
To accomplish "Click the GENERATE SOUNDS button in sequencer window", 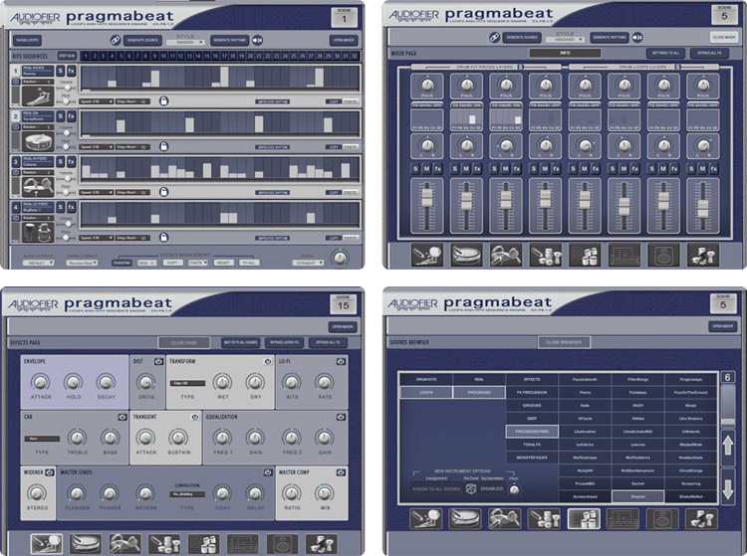I will pyautogui.click(x=142, y=41).
